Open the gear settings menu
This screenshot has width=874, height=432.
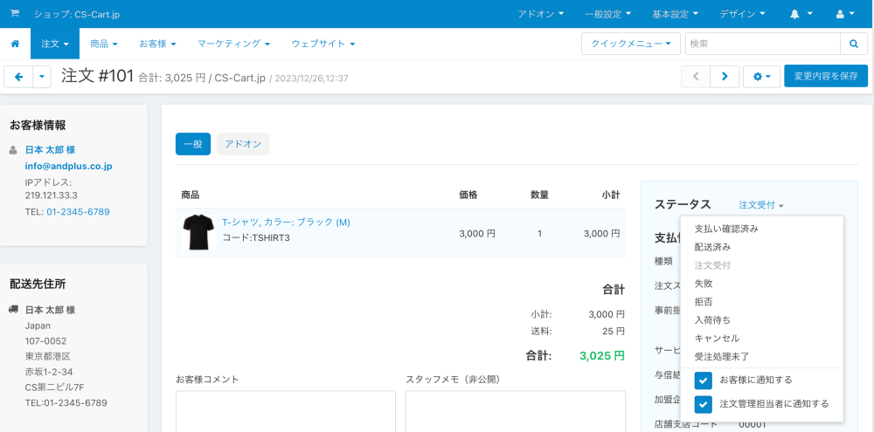(x=761, y=77)
